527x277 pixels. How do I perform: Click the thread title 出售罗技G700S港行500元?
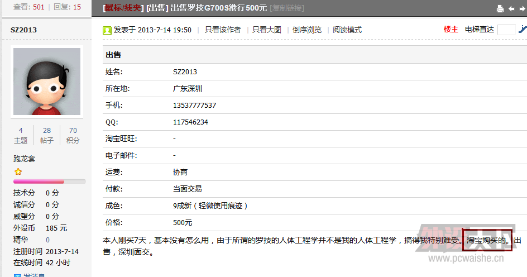click(218, 8)
